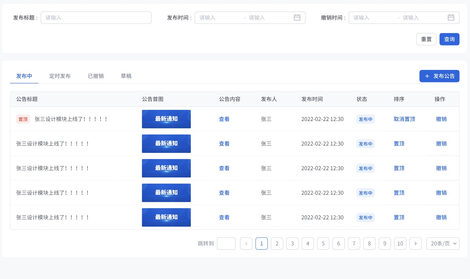The width and height of the screenshot is (470, 279).
Task: Click the 2022-02-22 12:30 date in pinned row
Action: 322,119
